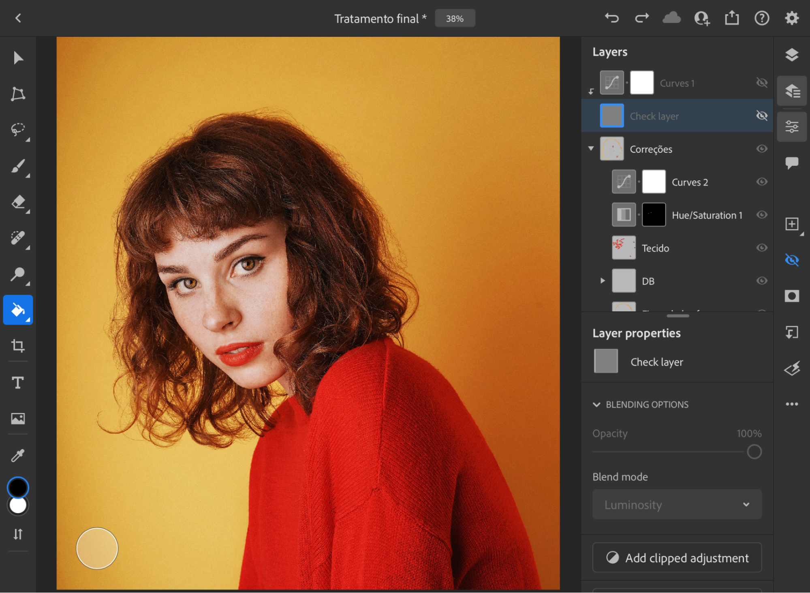Screen dimensions: 810x593
Task: Tap the touch shortcut circle
Action: point(97,548)
